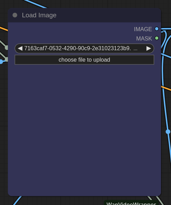Click the MASK output label text
171x205 pixels.
pos(144,38)
